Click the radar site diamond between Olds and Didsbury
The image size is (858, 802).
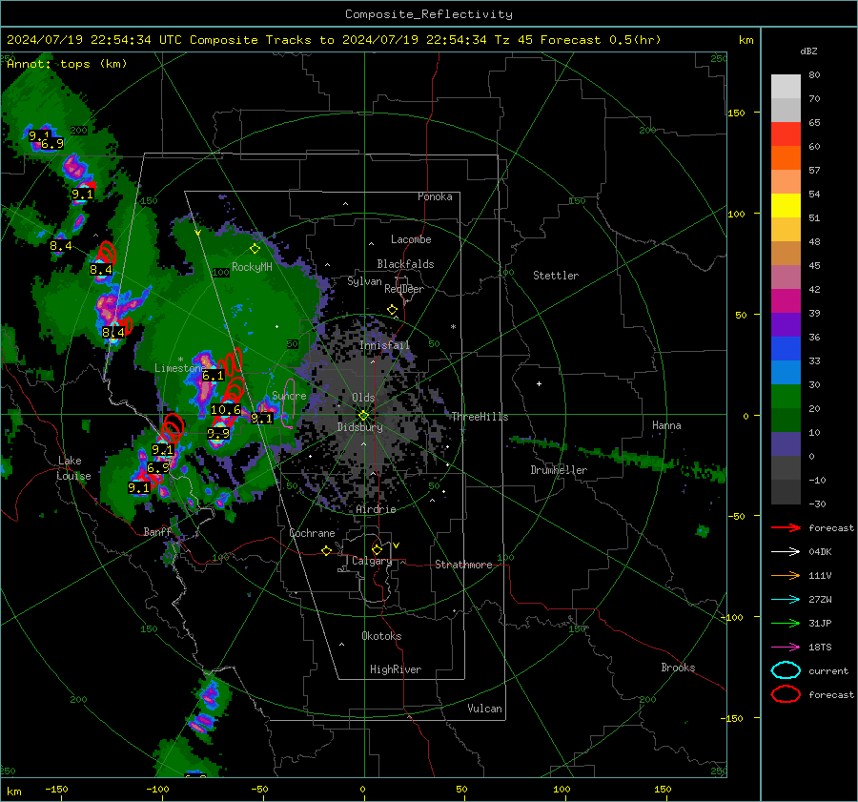tap(363, 415)
